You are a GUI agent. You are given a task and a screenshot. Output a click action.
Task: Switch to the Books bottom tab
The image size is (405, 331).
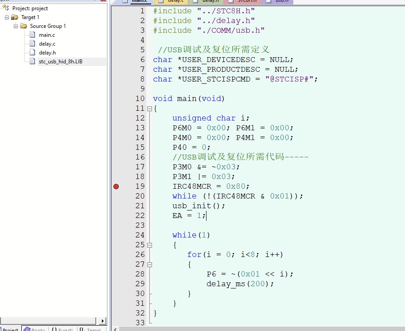35,329
